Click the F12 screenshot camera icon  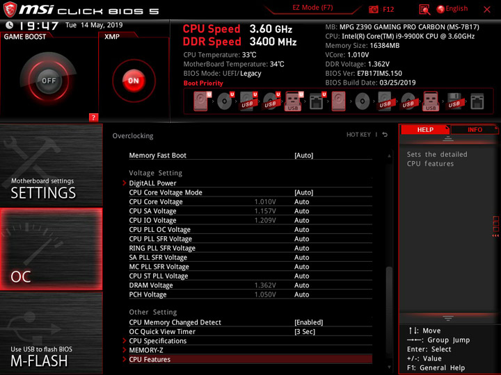[x=373, y=9]
